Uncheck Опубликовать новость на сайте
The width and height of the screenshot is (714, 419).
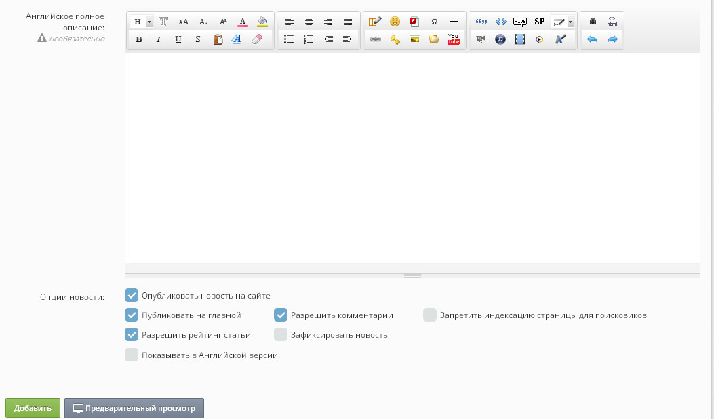pos(132,295)
